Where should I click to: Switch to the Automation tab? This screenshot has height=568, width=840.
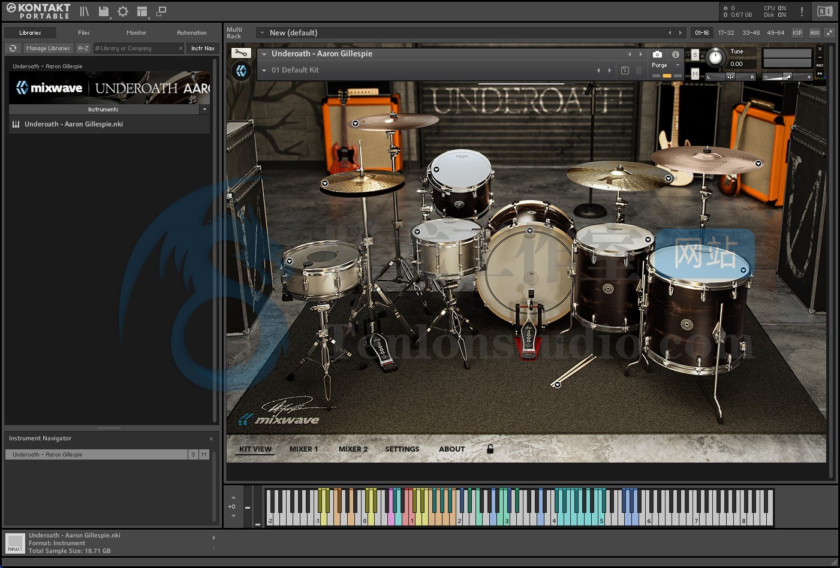(x=192, y=32)
